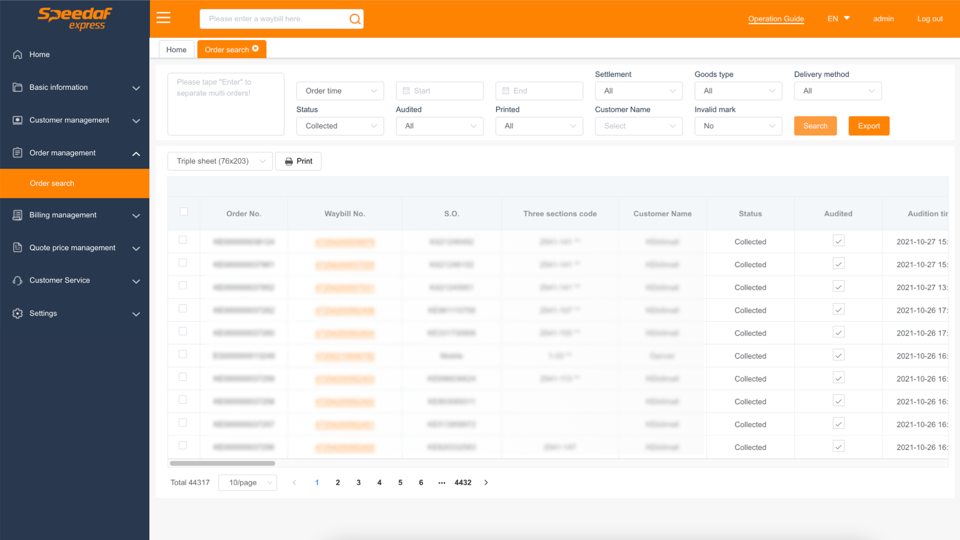Viewport: 960px width, 540px height.
Task: Select Order search submenu item
Action: tap(74, 184)
